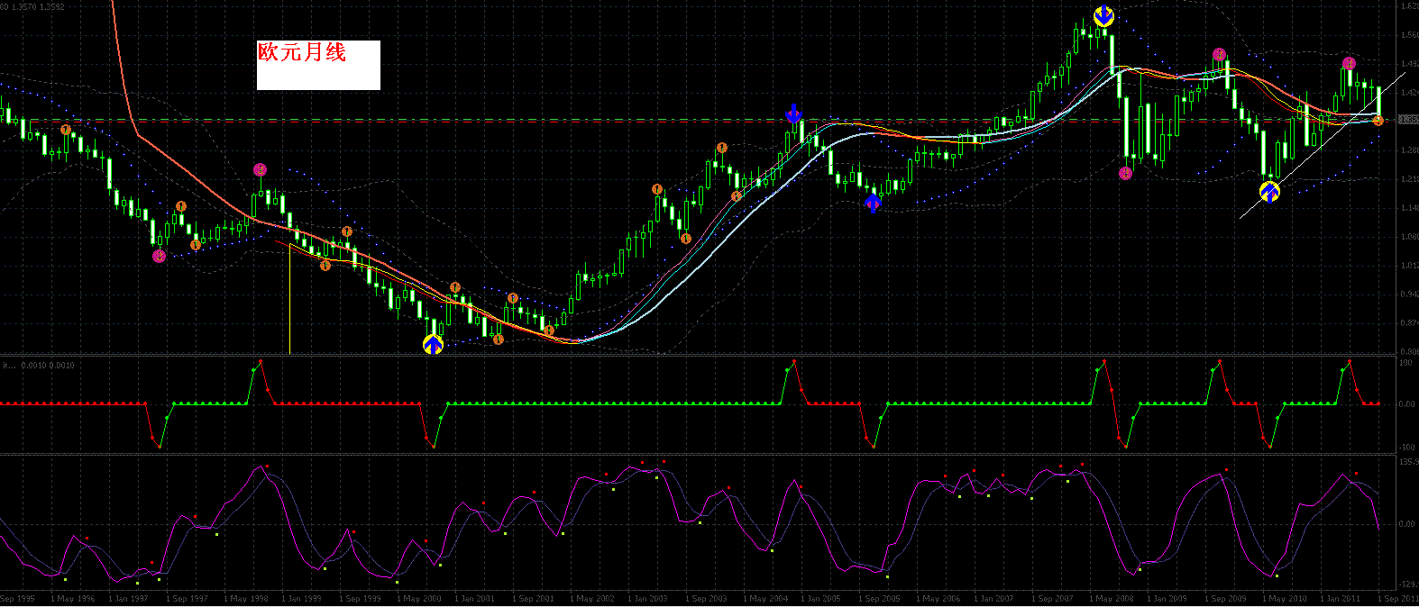Click the magenta marker below the late-2008 low
Viewport: 1419px width, 607px height.
pyautogui.click(x=1126, y=173)
